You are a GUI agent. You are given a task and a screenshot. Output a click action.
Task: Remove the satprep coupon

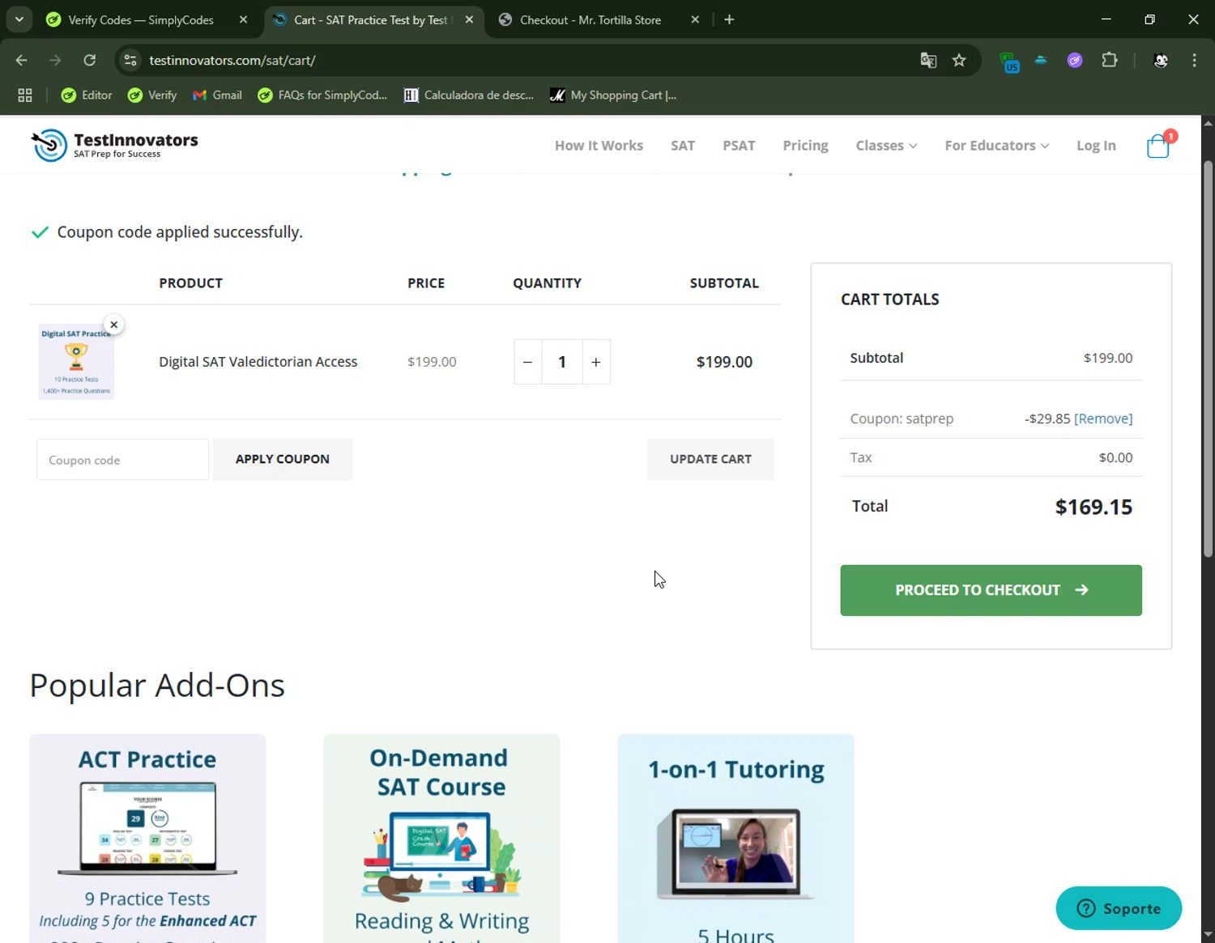(1103, 418)
